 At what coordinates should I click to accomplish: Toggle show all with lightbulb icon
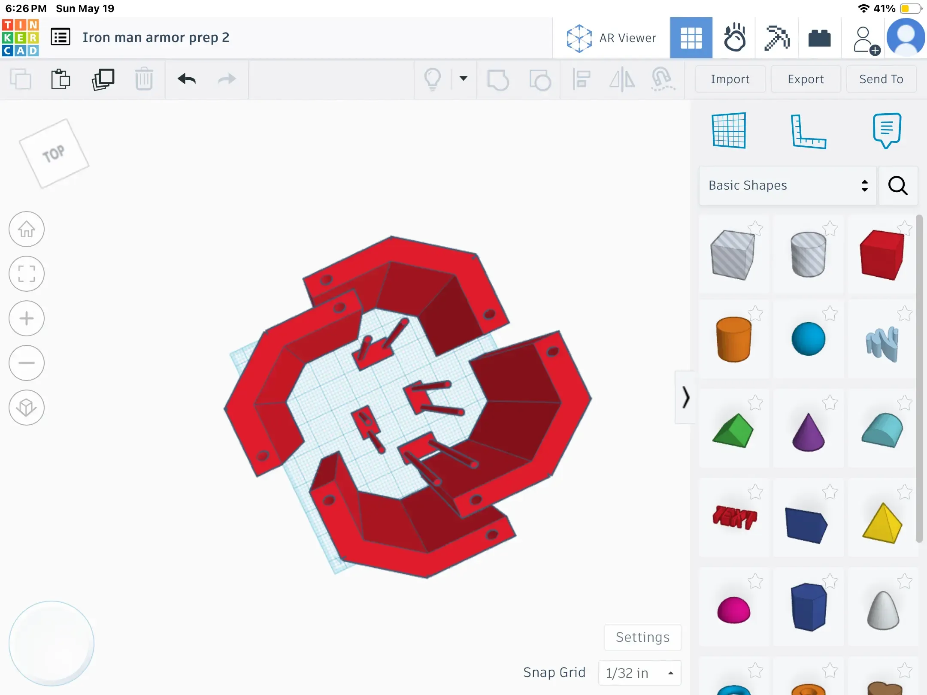433,79
